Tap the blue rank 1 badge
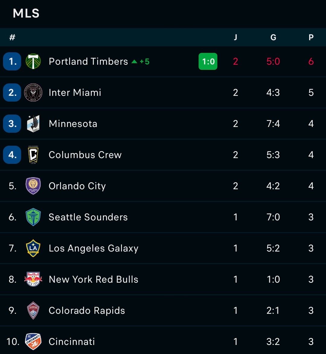 pos(12,61)
